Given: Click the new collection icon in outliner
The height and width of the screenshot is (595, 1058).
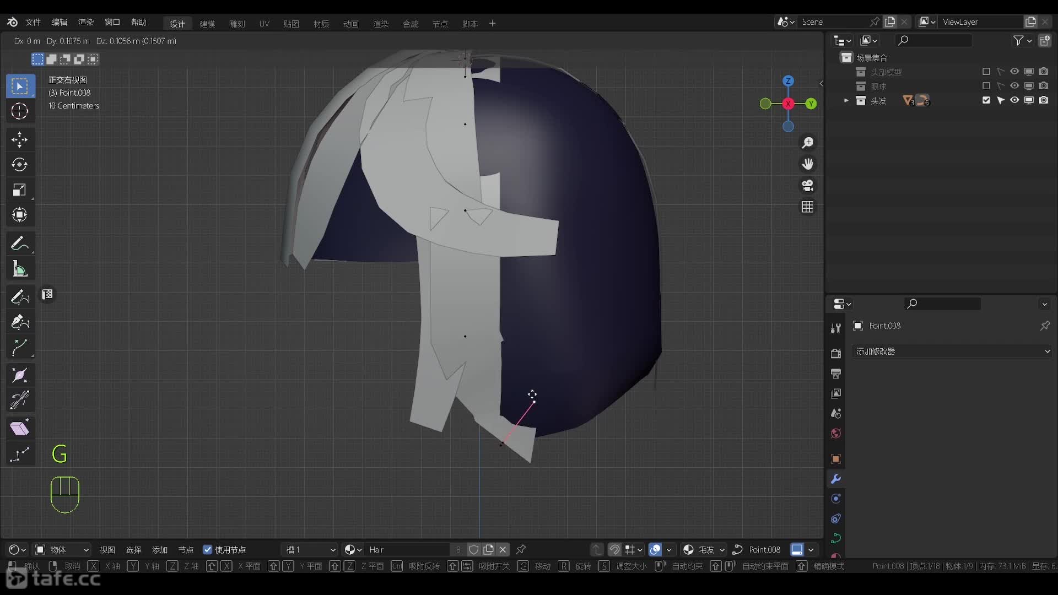Looking at the screenshot, I should tap(1045, 40).
